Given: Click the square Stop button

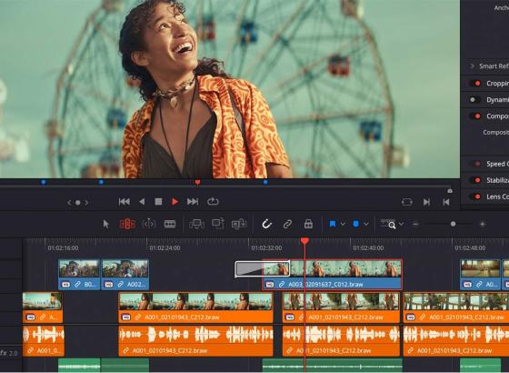Looking at the screenshot, I should pyautogui.click(x=158, y=202).
